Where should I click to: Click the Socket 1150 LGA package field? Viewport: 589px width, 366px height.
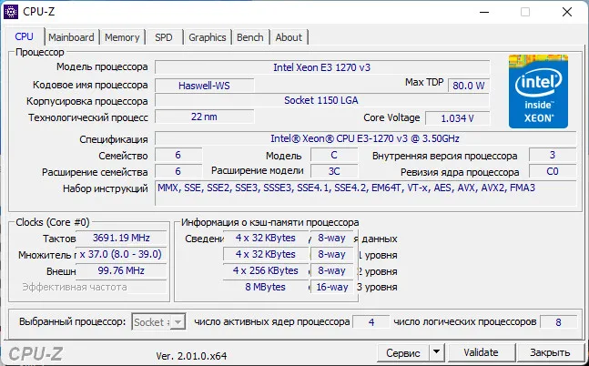pyautogui.click(x=322, y=100)
